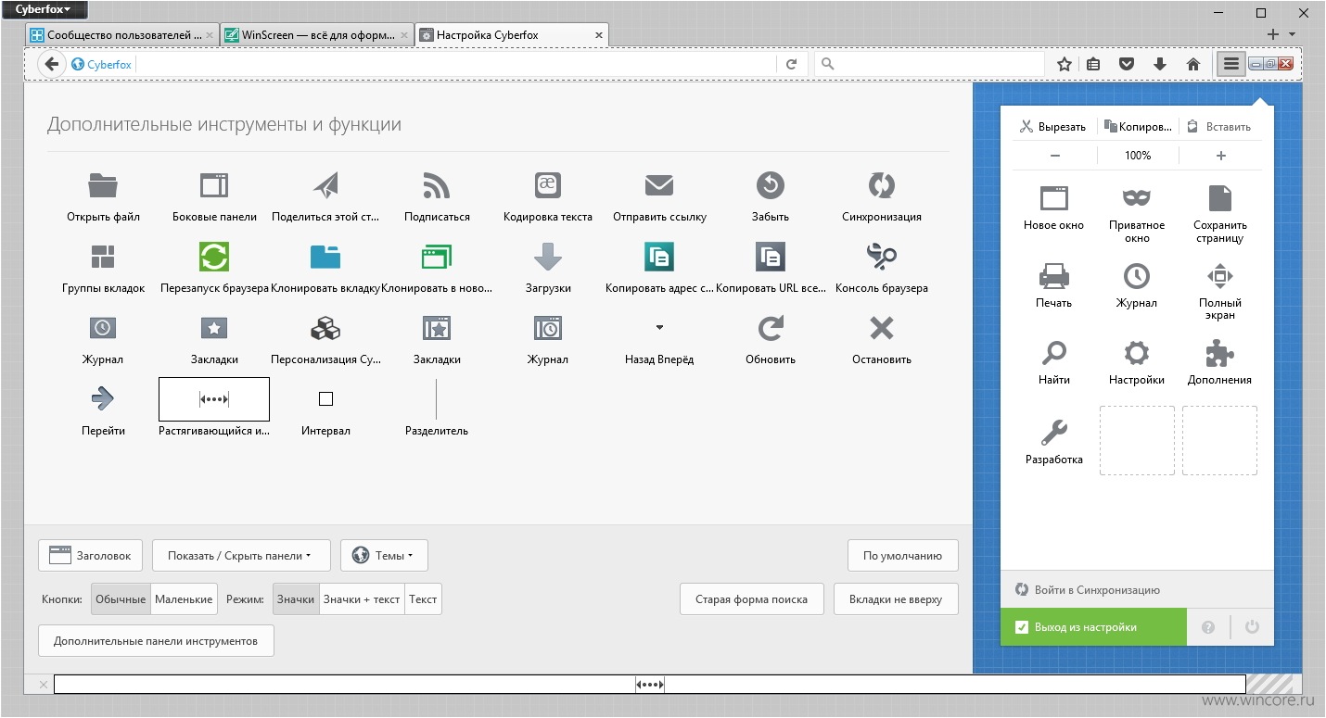Toggle the Заголовок title bar button
Viewport: 1326px width, 718px height.
tap(91, 556)
